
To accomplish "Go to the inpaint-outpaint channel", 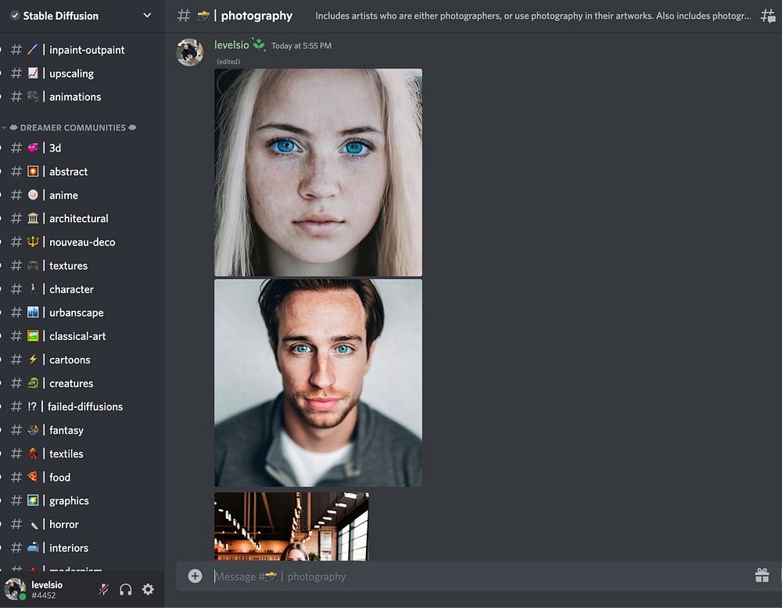I will coord(86,50).
